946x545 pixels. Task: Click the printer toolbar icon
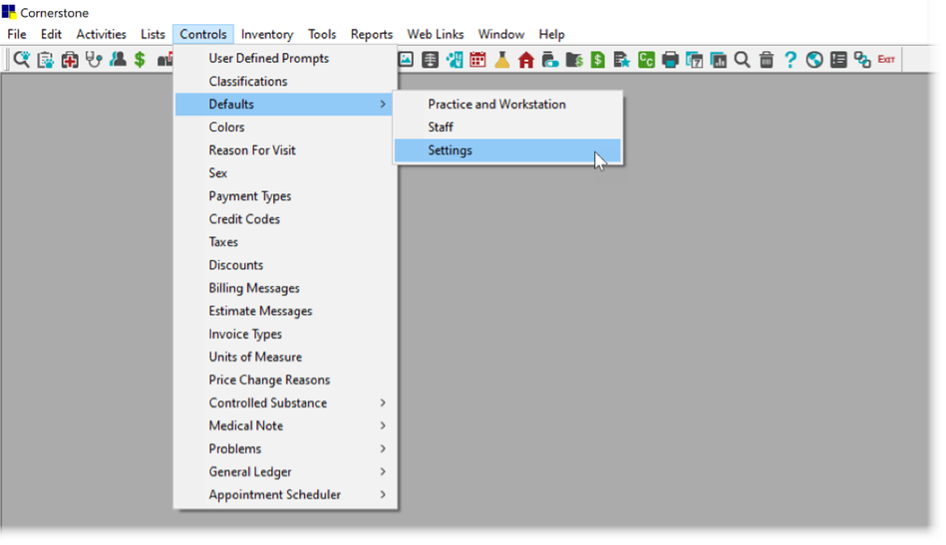(670, 60)
